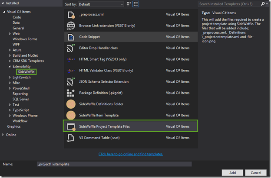Viewport: 271px width, 178px height.
Task: Click the Code Snippet template icon
Action: [71, 37]
